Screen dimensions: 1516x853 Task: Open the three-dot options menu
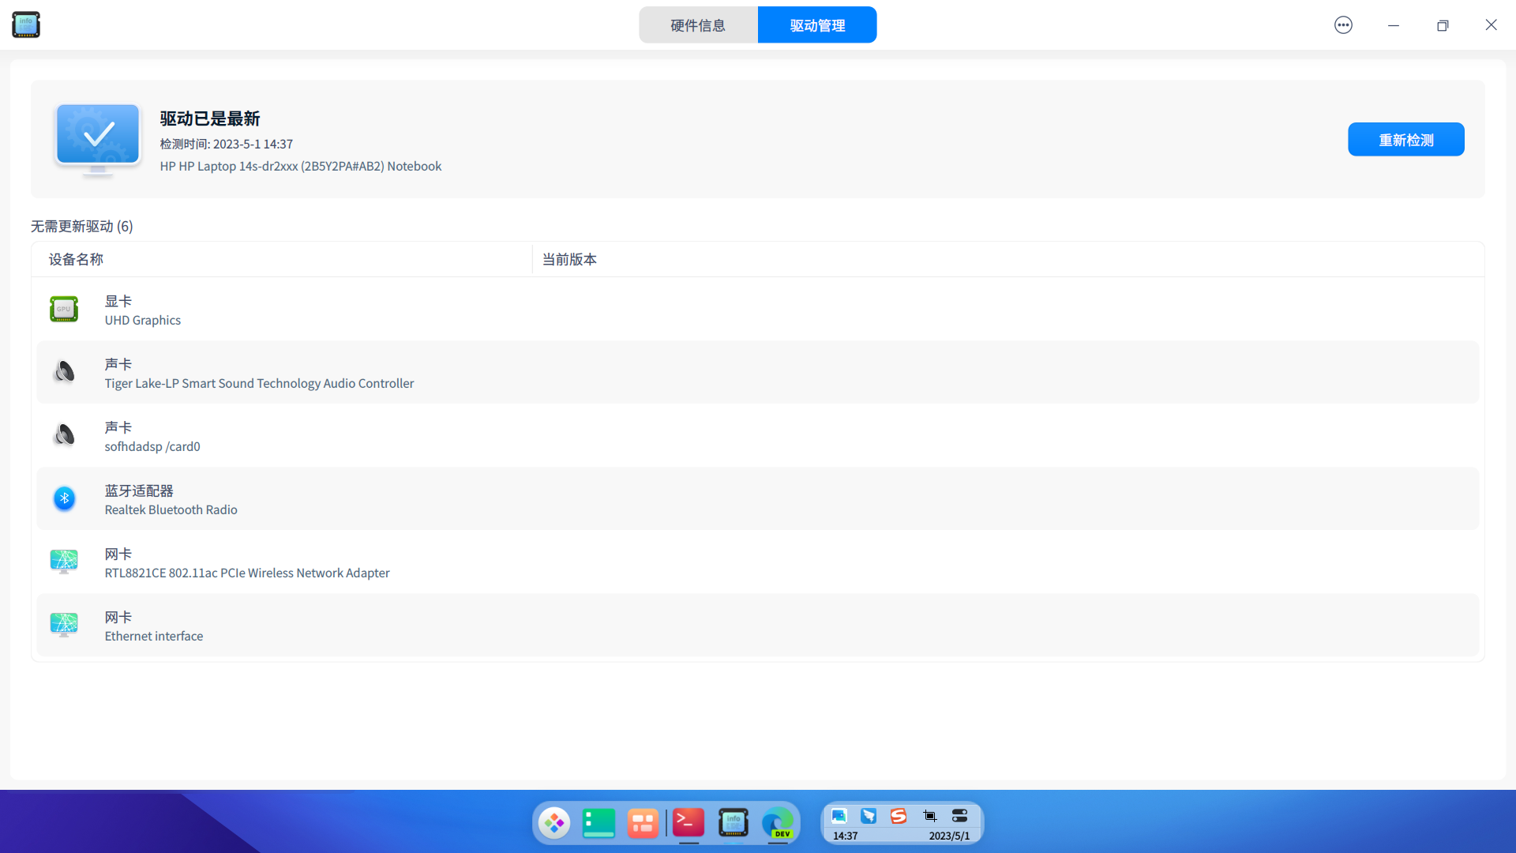click(x=1343, y=25)
